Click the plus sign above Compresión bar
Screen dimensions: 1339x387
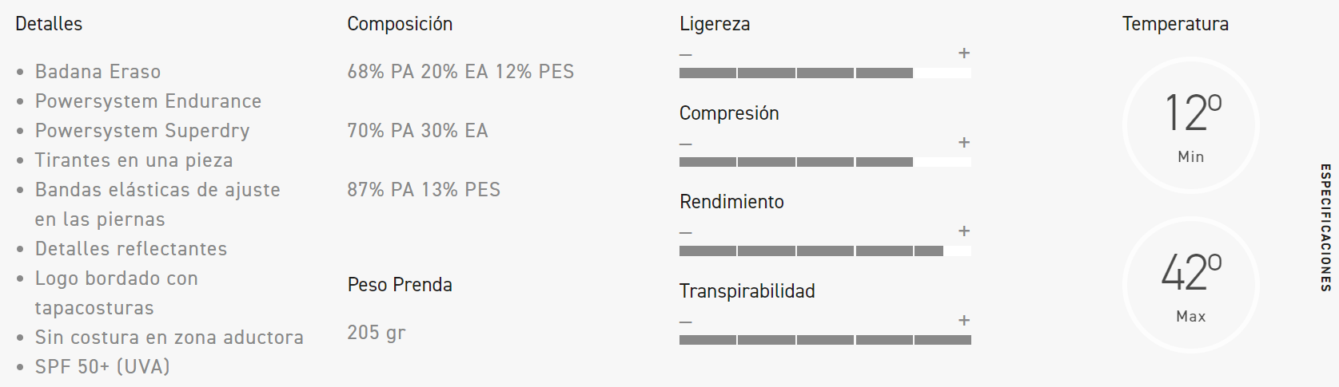(x=964, y=143)
